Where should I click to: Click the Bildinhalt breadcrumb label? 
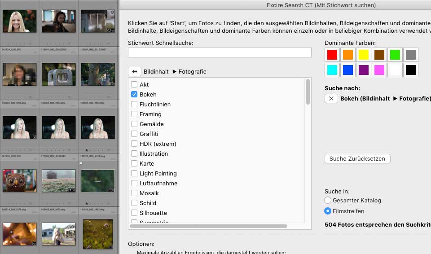156,71
